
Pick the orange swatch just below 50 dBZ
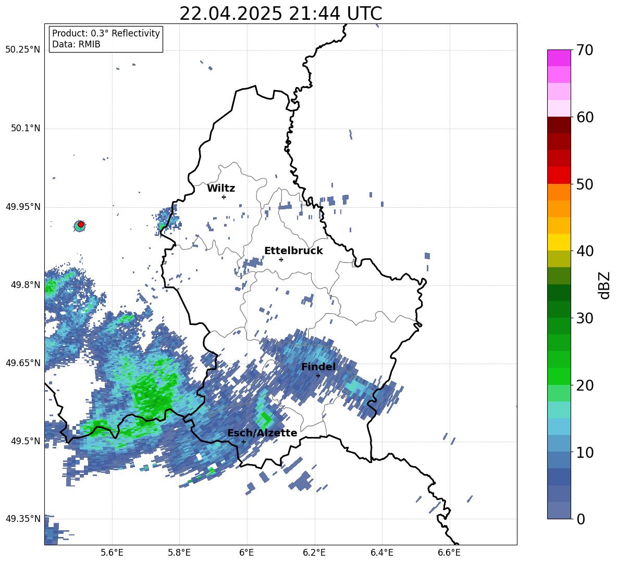pos(559,192)
